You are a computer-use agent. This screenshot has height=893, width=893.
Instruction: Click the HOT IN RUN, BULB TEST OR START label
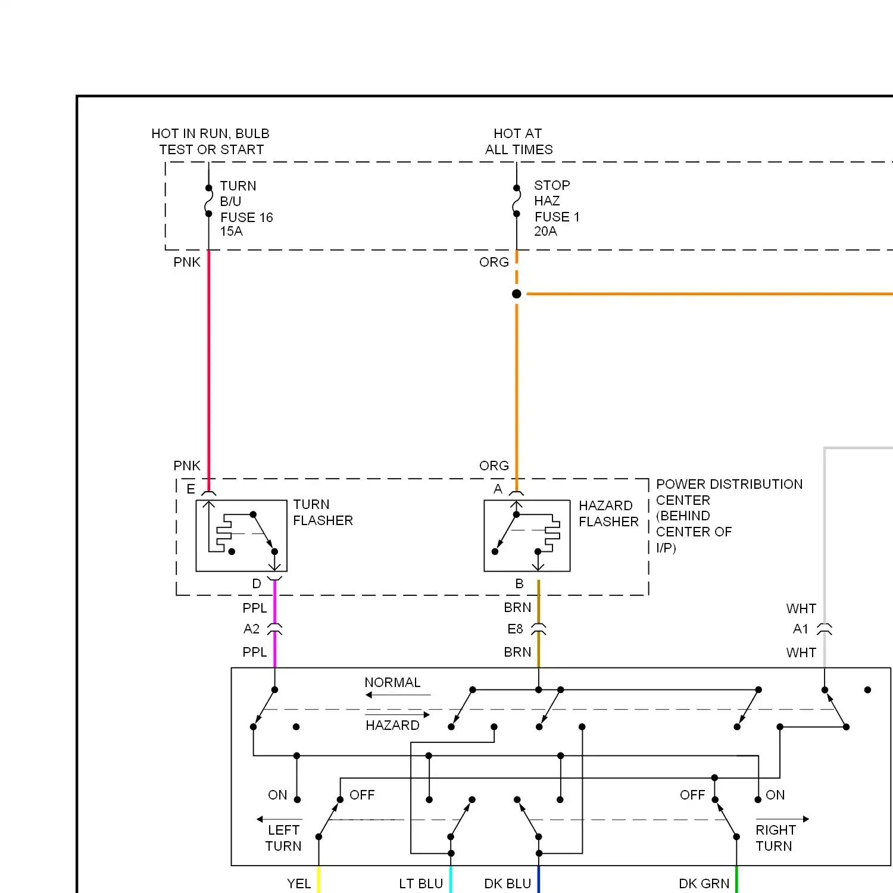[x=211, y=142]
